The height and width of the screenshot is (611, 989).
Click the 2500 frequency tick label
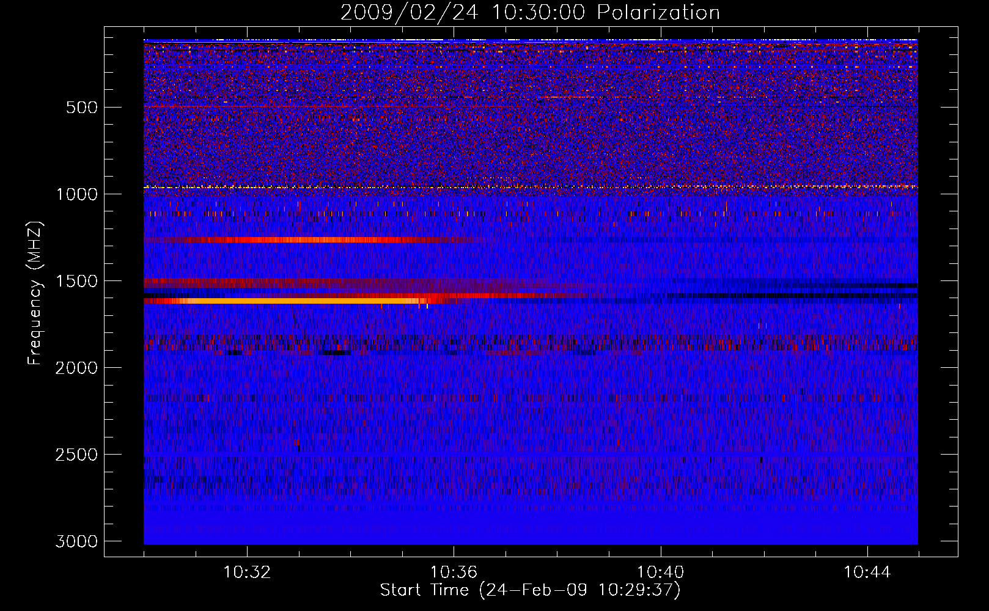pos(76,455)
